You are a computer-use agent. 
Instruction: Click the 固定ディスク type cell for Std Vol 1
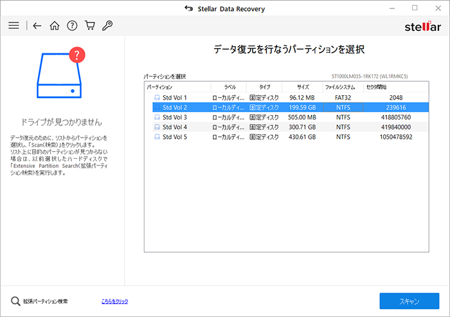click(x=264, y=98)
